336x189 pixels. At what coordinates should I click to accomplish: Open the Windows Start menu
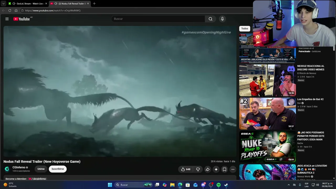110,185
